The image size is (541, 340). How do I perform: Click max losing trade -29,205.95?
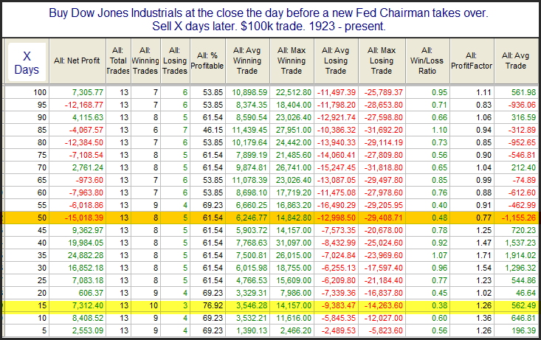(383, 205)
